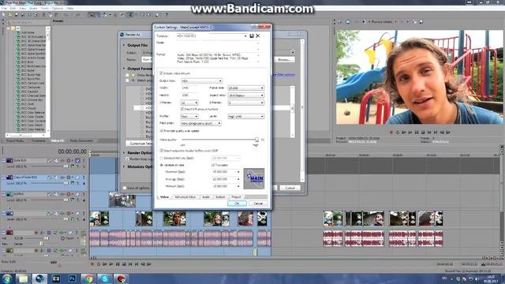Switch to the Advanced Video tab

tap(185, 197)
